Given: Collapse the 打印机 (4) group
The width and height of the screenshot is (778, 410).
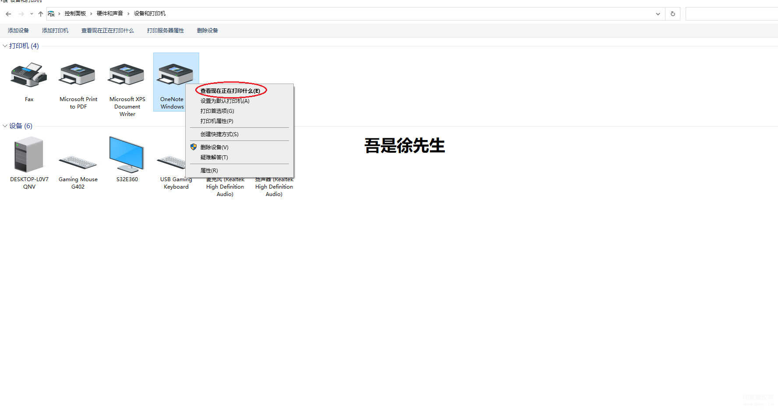Looking at the screenshot, I should point(5,46).
